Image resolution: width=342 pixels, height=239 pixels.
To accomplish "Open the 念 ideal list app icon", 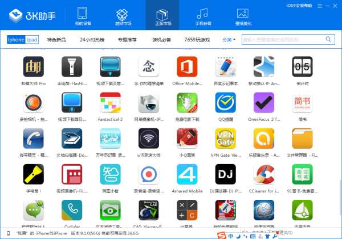I will (149, 66).
